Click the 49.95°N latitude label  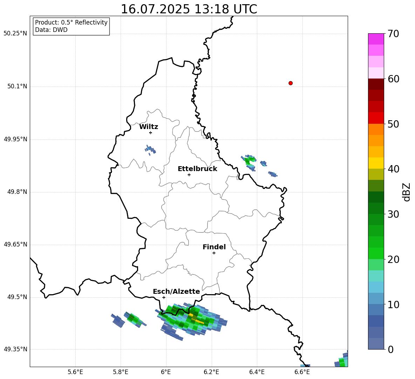[x=15, y=139]
